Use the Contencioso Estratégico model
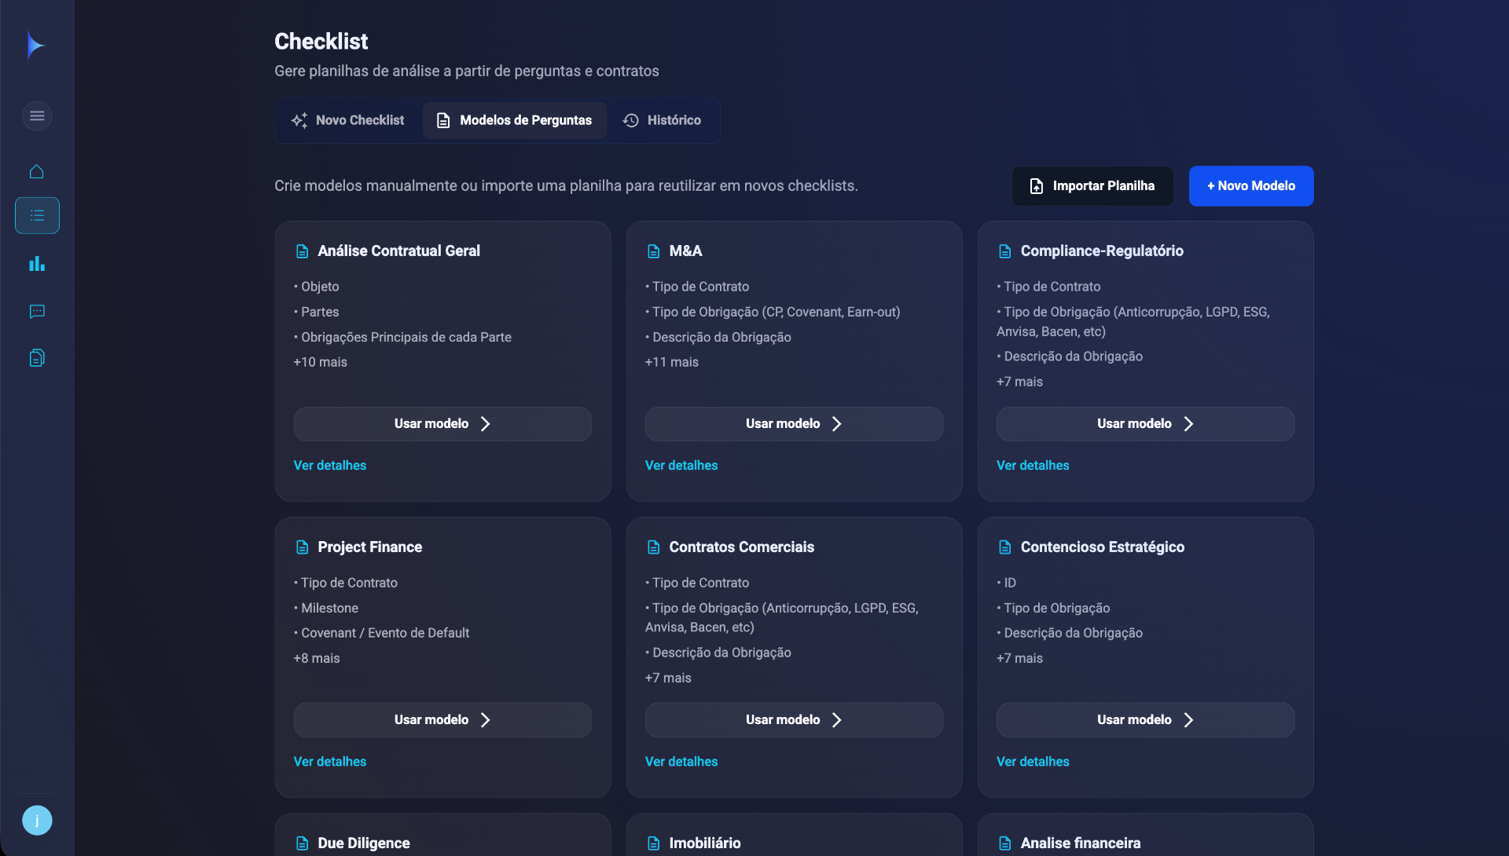 tap(1145, 720)
